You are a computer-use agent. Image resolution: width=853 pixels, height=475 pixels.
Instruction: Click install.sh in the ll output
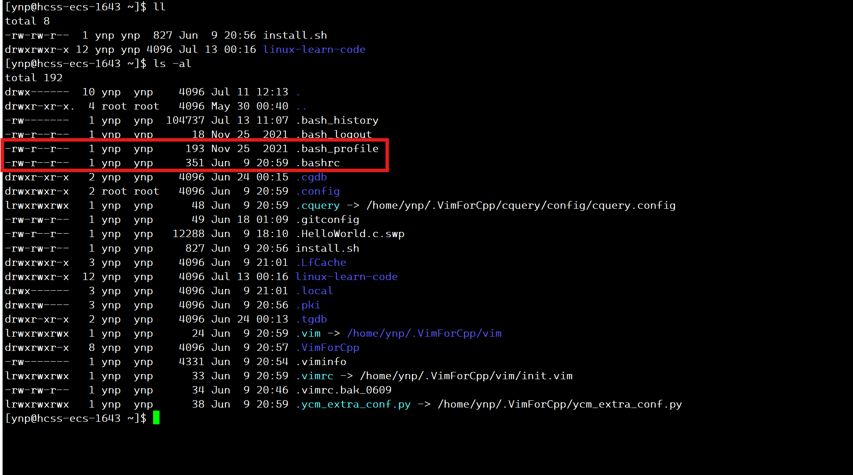[x=295, y=36]
